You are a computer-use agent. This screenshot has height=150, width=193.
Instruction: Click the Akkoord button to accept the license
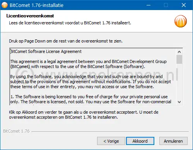pyautogui.click(x=140, y=141)
